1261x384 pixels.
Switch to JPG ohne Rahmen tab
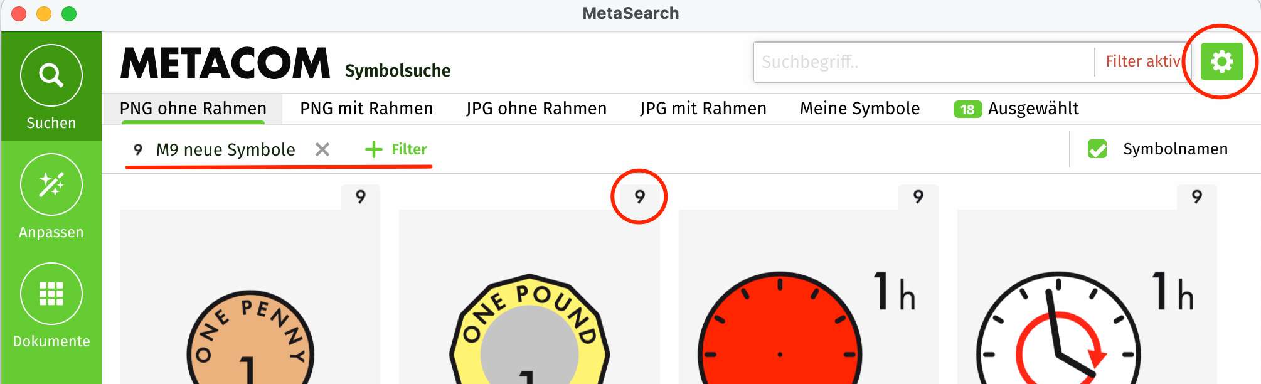coord(536,109)
